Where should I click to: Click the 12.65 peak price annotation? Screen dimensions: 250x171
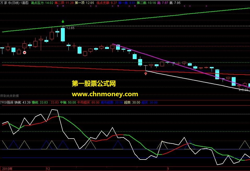[x=70, y=28]
